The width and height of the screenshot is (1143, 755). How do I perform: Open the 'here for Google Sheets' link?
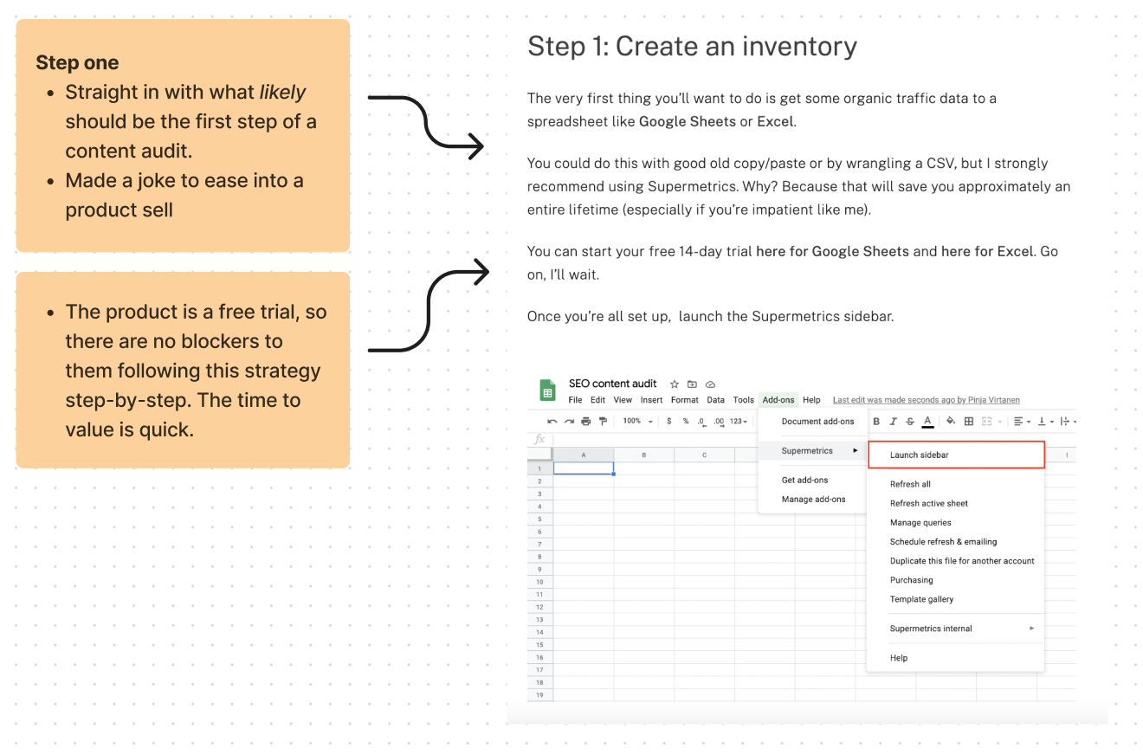pyautogui.click(x=832, y=251)
